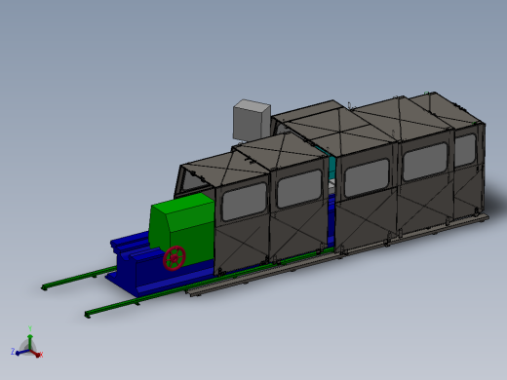Select the cyan panel in the enclosure gap
507x380 pixels.
(332, 168)
